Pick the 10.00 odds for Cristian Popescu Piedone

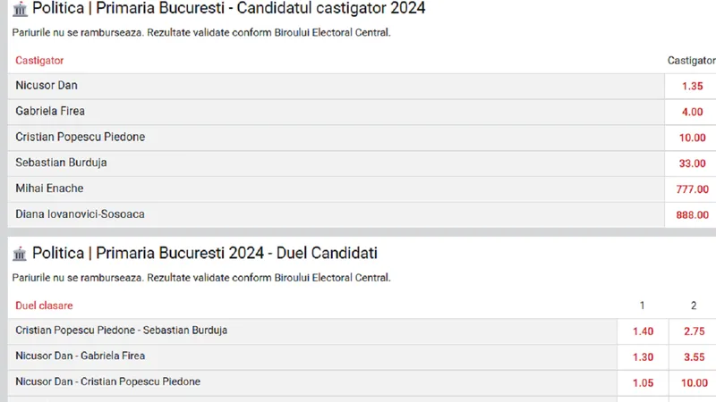(692, 138)
